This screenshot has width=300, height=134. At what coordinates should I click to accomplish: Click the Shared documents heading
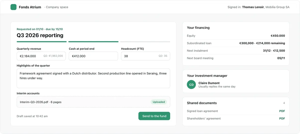tap(202, 103)
